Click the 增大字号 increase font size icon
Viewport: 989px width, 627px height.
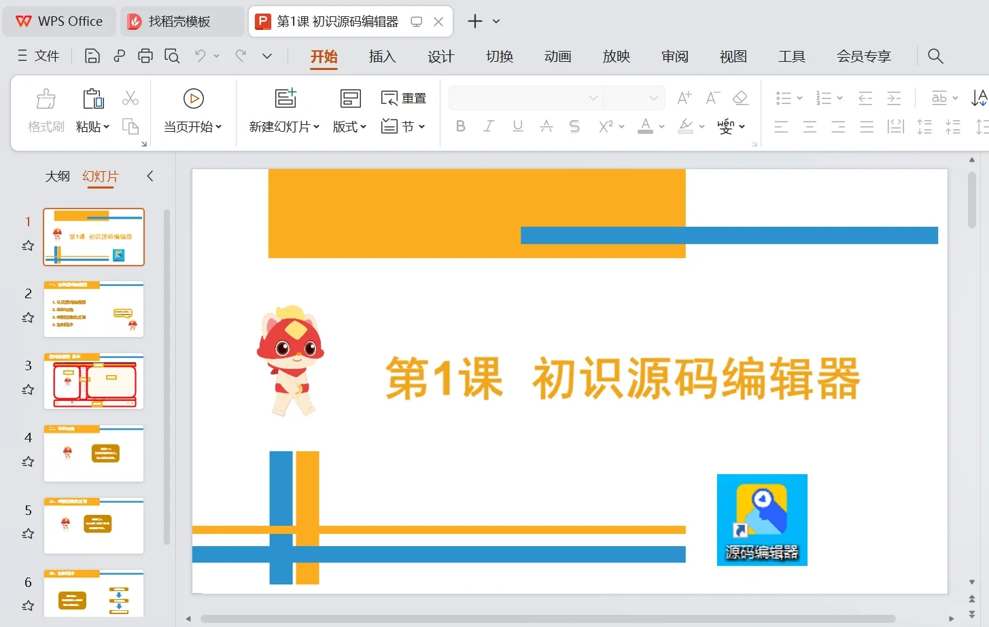pyautogui.click(x=683, y=97)
